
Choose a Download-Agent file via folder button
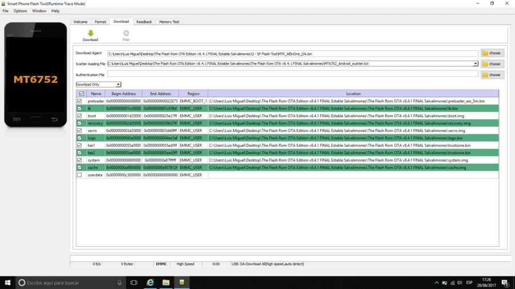tap(492, 53)
